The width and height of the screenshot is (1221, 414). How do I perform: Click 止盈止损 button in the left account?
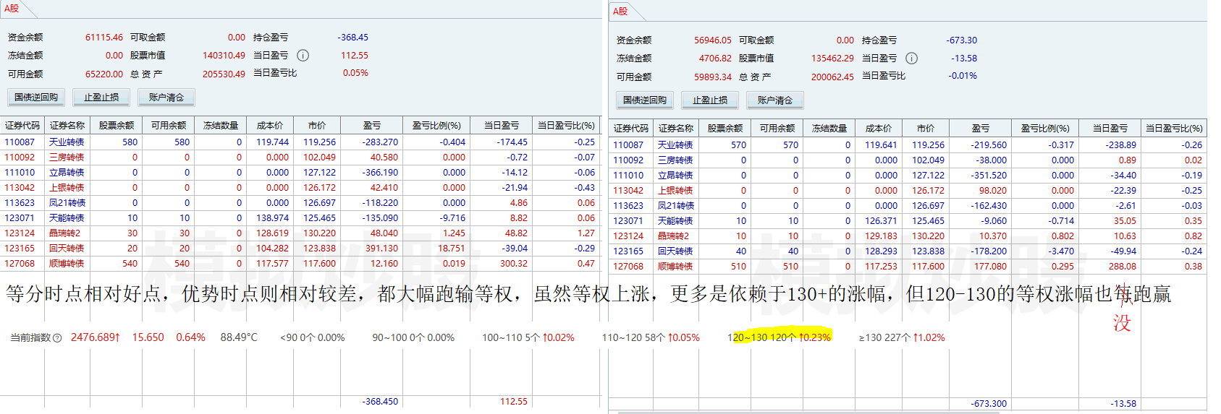[101, 98]
